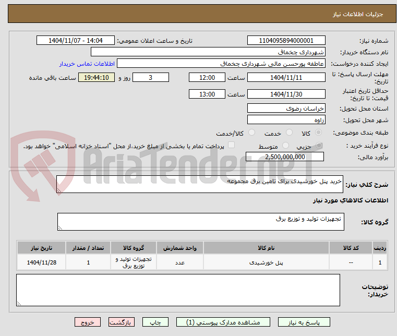The image size is (397, 336).
Task: Click the پنل خورشیدی item cell
Action: tap(266, 262)
